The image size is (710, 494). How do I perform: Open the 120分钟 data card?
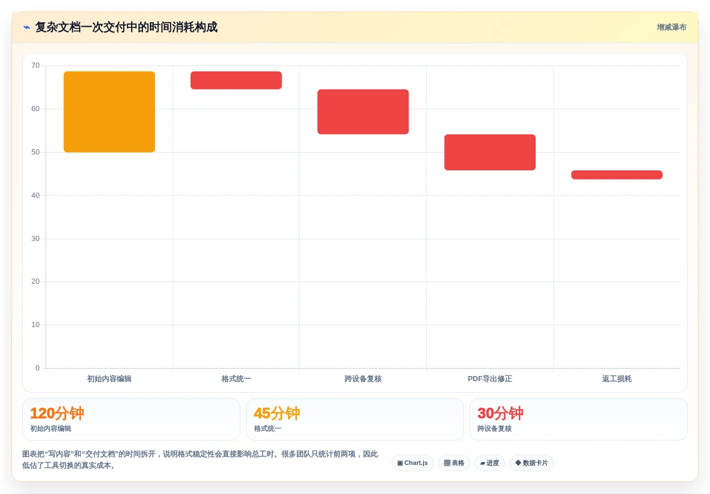131,419
